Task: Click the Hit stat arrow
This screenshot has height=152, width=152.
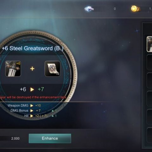Action: pos(32,116)
